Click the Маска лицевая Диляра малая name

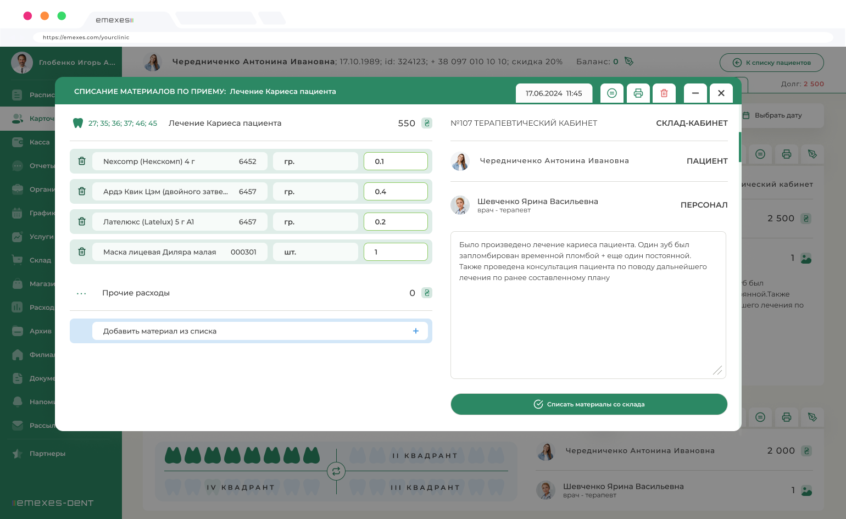coord(159,252)
